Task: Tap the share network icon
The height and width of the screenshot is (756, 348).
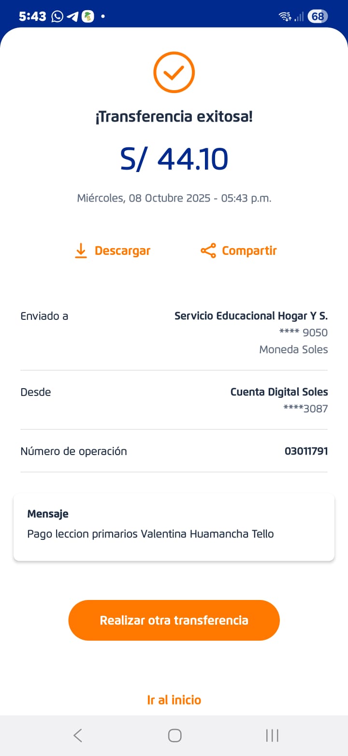Action: [208, 251]
